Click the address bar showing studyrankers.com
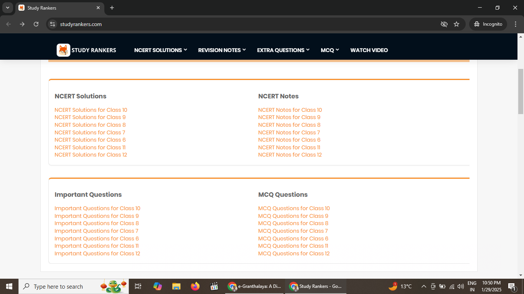 click(x=246, y=24)
